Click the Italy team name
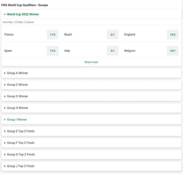Viewport: 183px width, 174px height. point(67,51)
